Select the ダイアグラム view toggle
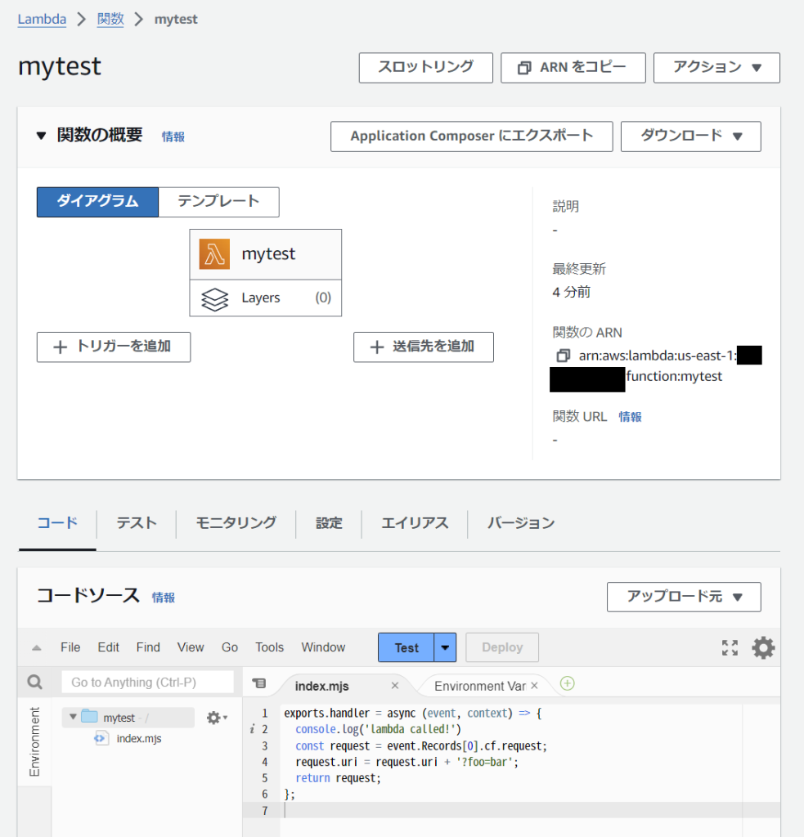Screen dimensions: 804x837 (x=97, y=202)
